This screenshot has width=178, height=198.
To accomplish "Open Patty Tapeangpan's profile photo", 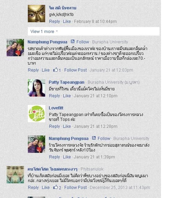I will pos(37,88).
